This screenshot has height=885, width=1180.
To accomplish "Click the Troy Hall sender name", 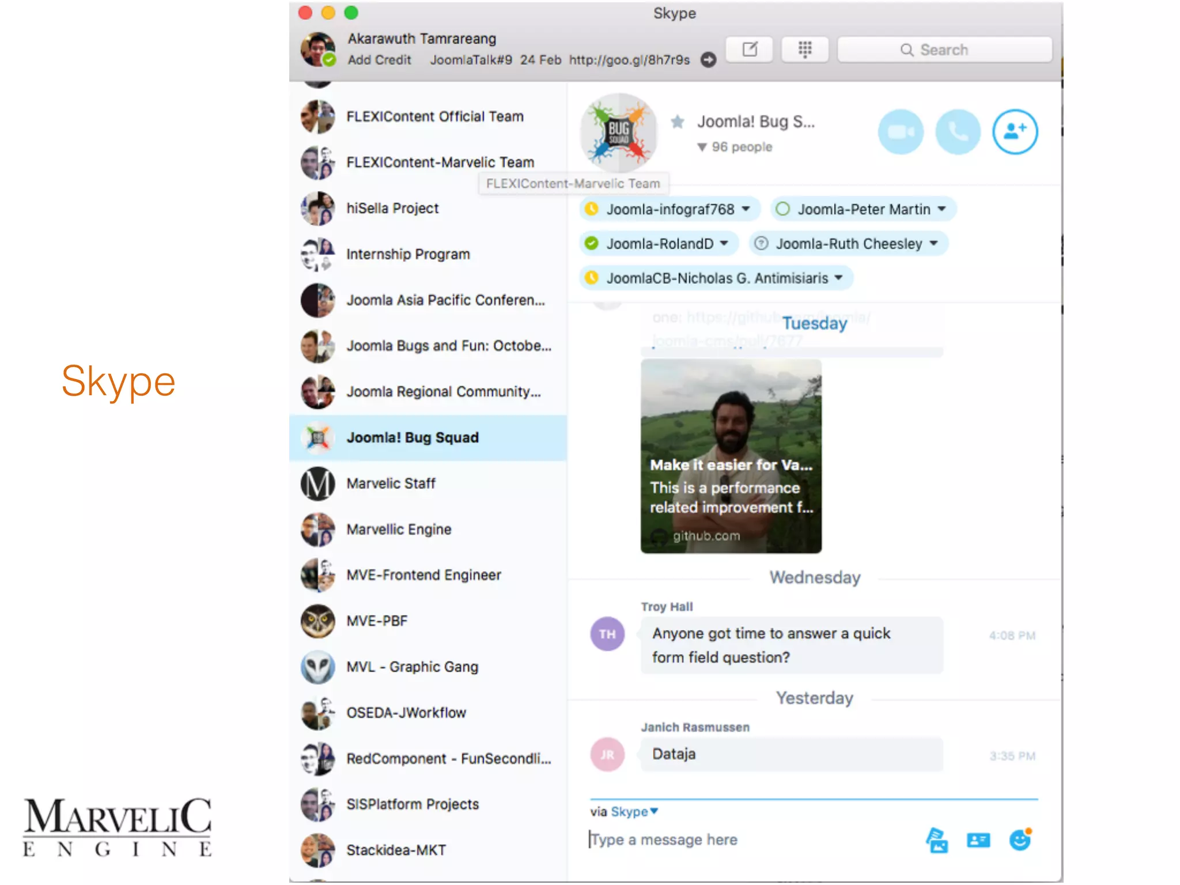I will click(x=667, y=607).
